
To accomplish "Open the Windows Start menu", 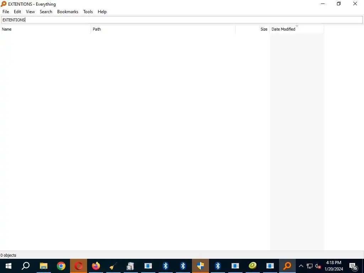I will [x=9, y=266].
